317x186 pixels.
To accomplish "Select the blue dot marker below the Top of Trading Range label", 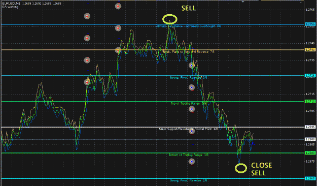I will (192, 109).
